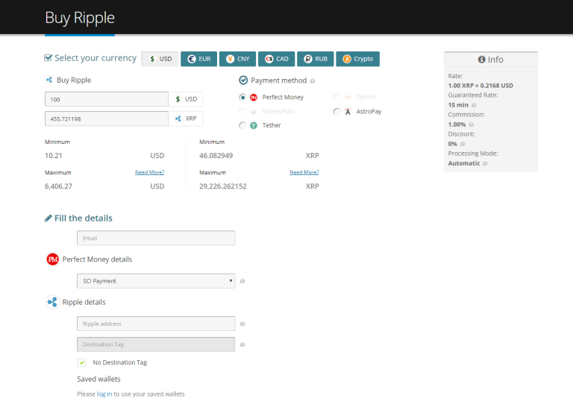
Task: Select the Tether payment method
Action: [242, 125]
